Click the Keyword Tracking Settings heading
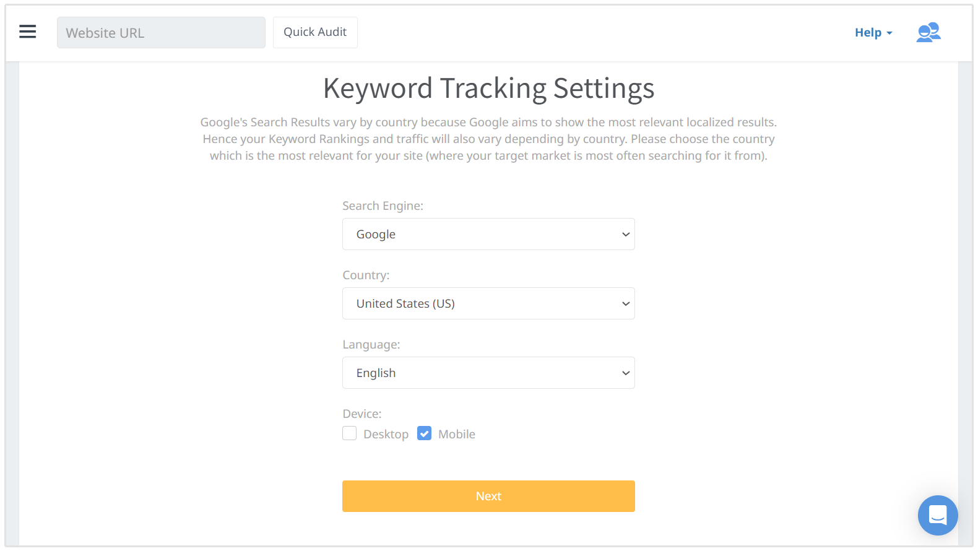The width and height of the screenshot is (978, 551). 488,88
